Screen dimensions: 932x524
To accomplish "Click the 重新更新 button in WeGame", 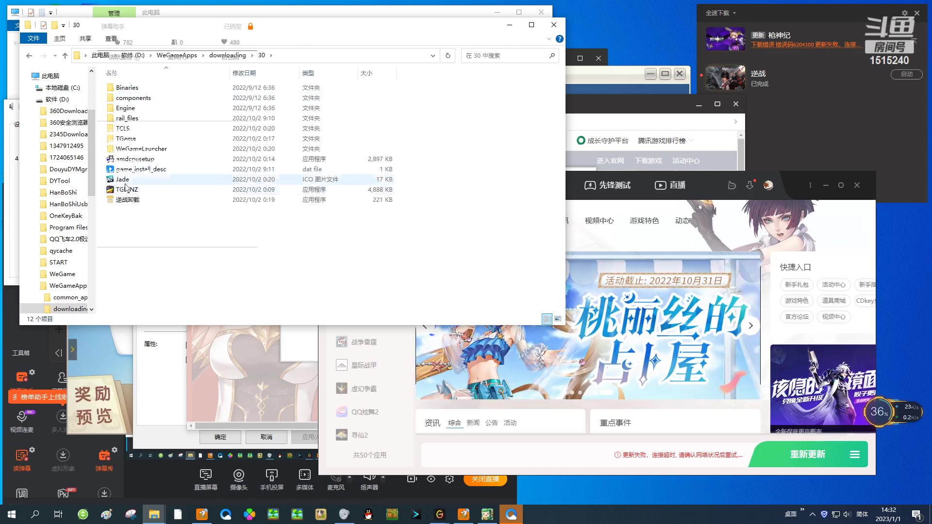I will tap(807, 454).
